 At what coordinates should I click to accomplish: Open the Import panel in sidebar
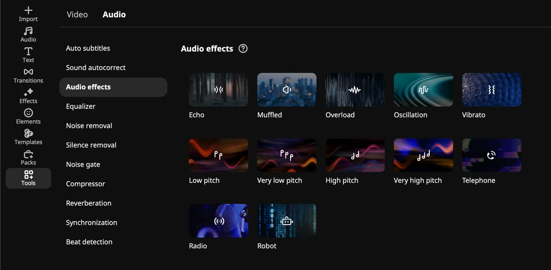pyautogui.click(x=28, y=14)
